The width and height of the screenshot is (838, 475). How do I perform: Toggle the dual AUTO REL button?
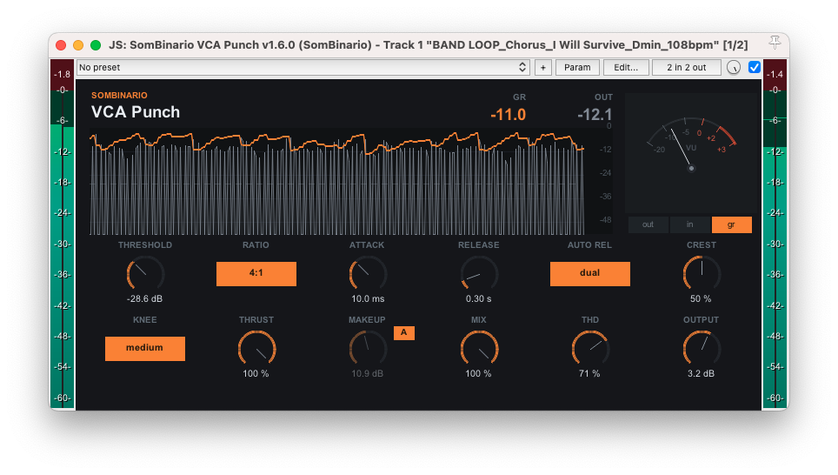click(590, 273)
